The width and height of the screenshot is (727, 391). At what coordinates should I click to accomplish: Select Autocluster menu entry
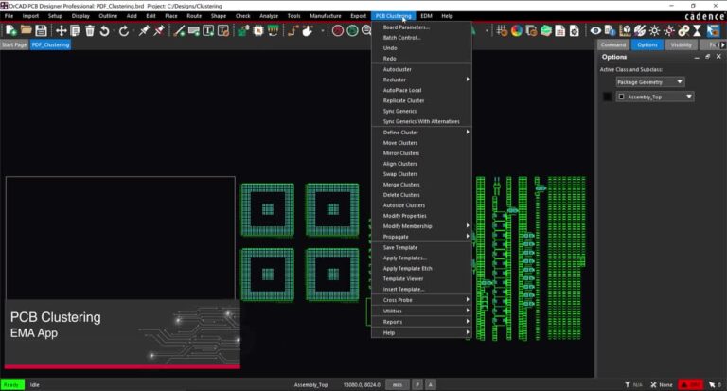click(421, 69)
